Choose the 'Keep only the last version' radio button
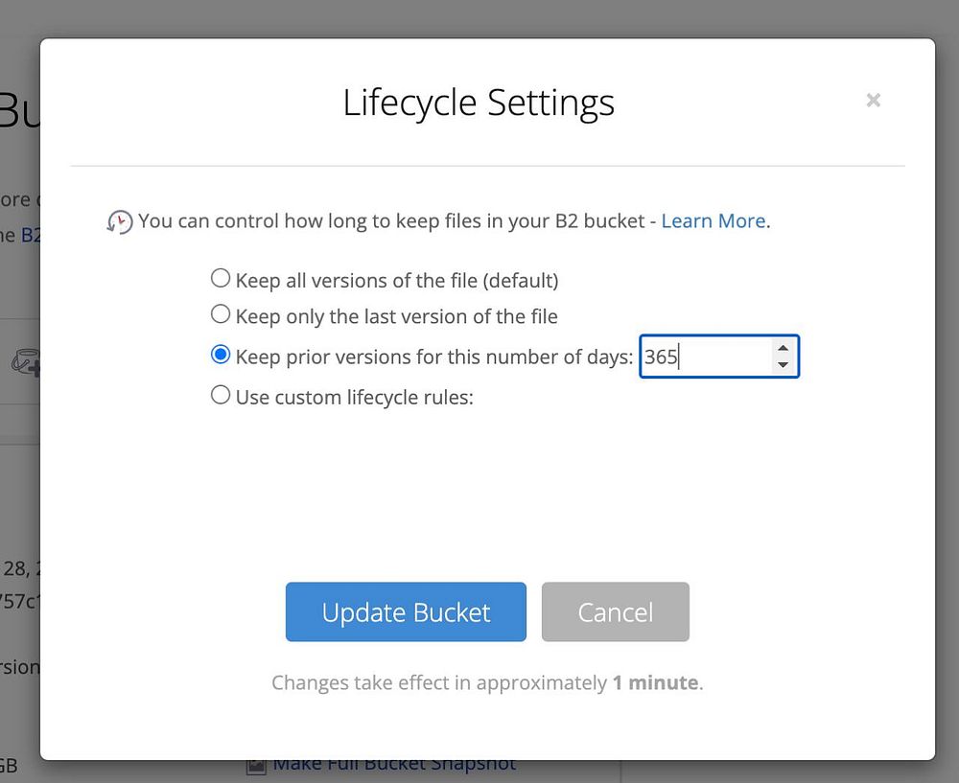959x783 pixels. coord(221,314)
